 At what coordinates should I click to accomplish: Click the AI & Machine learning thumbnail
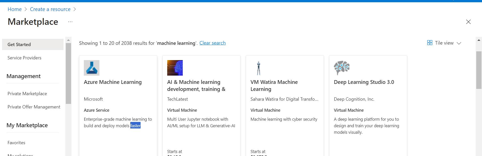tap(175, 68)
